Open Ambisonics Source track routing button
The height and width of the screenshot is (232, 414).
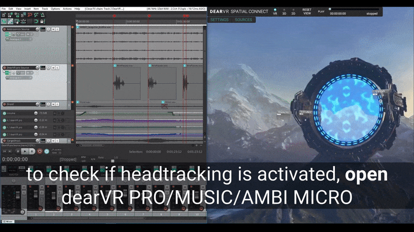pos(43,29)
